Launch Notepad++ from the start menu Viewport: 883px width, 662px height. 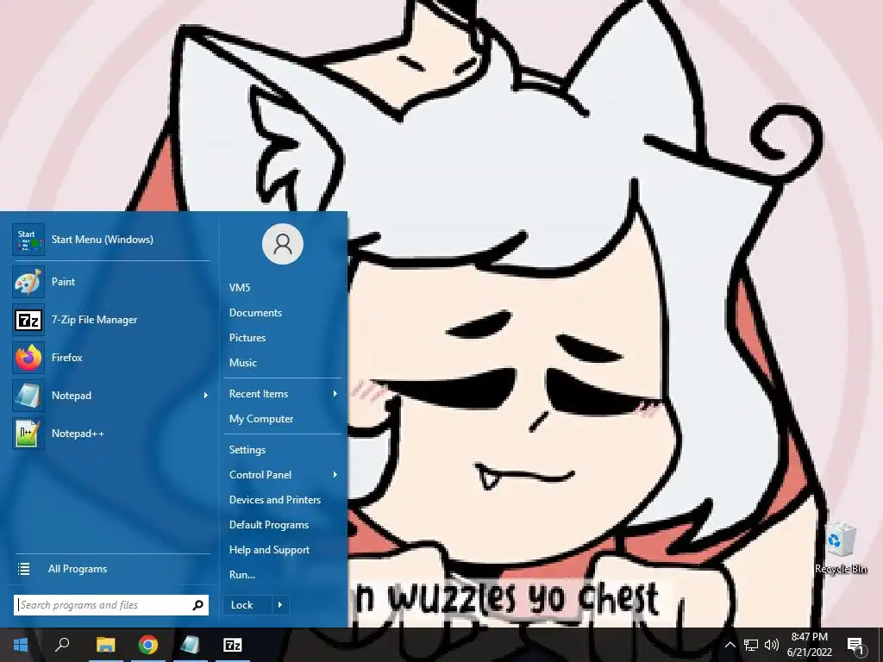pos(111,434)
